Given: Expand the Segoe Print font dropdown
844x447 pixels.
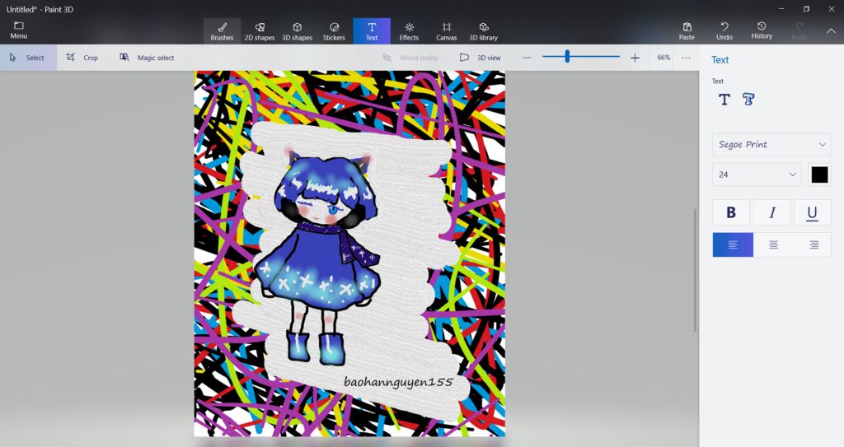Looking at the screenshot, I should (771, 145).
